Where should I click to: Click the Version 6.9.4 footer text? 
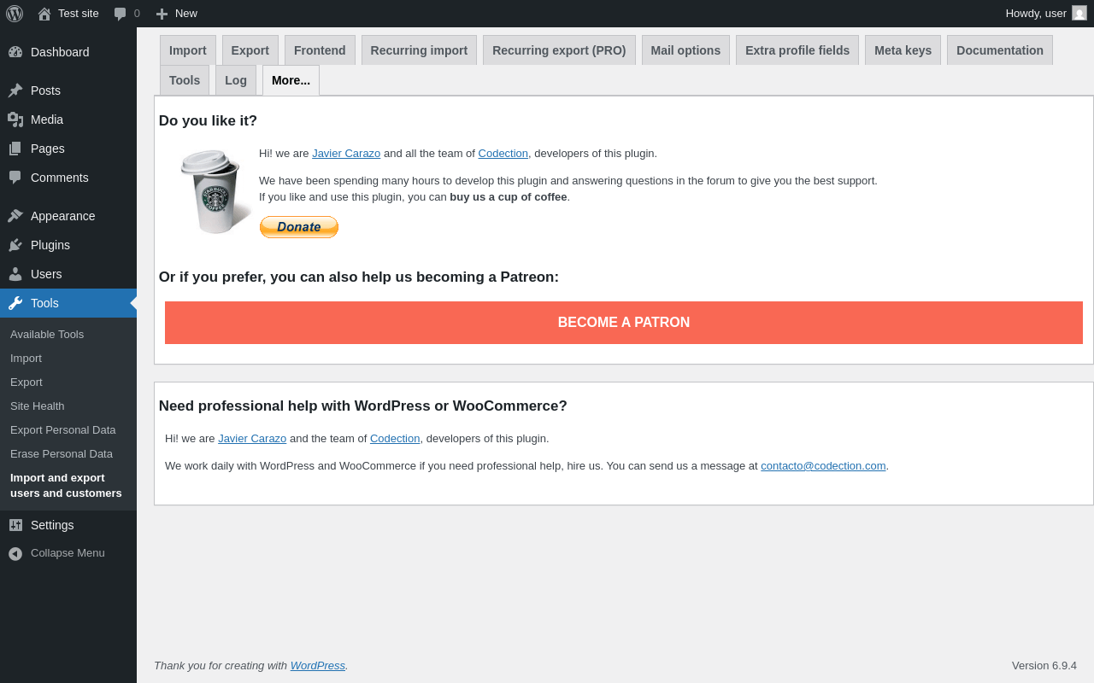[x=1044, y=666]
